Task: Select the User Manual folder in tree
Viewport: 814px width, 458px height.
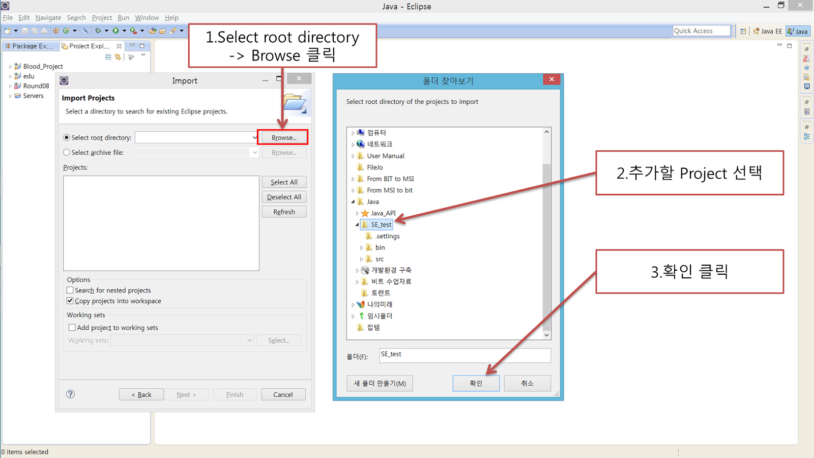Action: [386, 156]
